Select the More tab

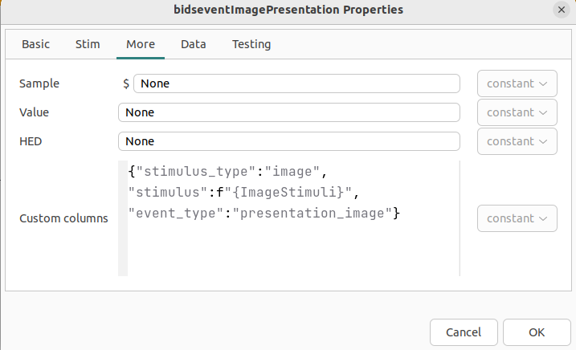[141, 44]
